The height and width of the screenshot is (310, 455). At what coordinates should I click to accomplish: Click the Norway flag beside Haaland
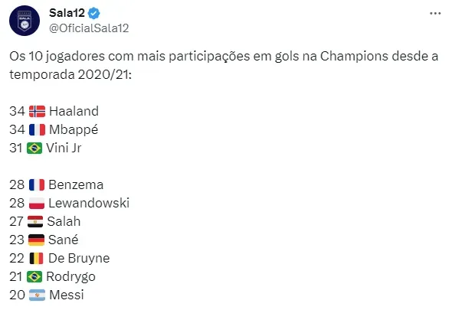coord(37,111)
